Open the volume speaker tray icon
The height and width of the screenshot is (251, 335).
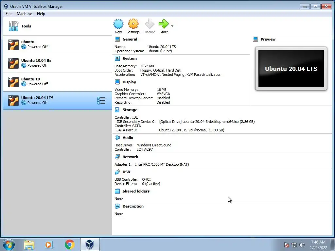click(302, 245)
